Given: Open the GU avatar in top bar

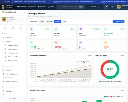Looking at the screenshot, I should pos(119,7).
